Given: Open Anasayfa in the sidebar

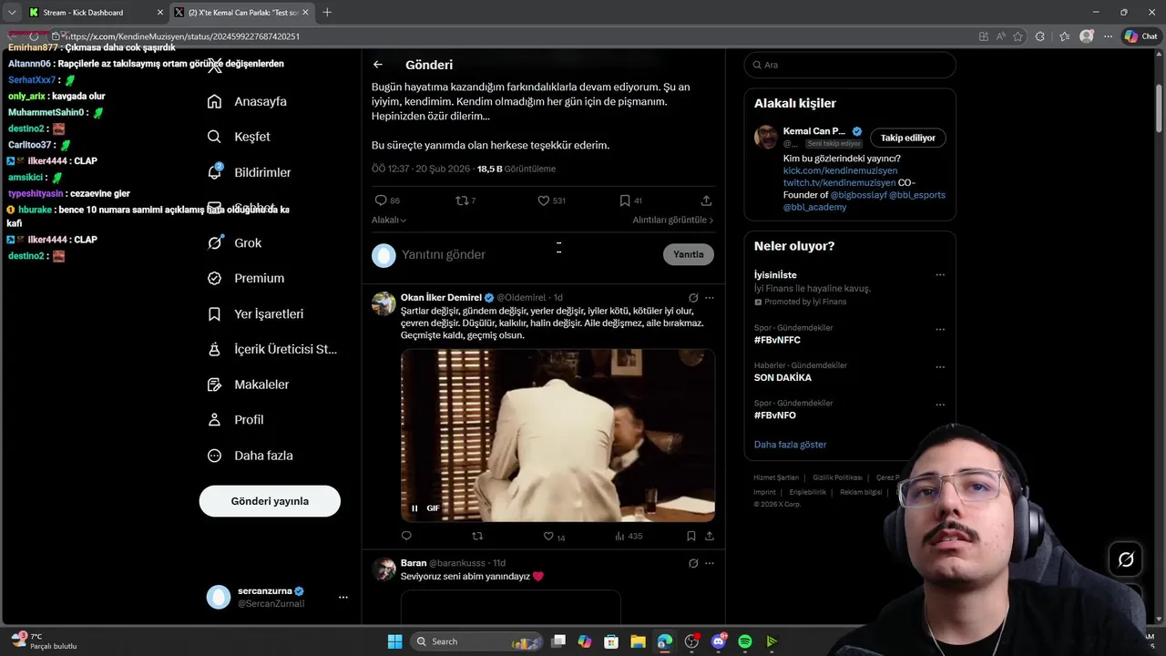Looking at the screenshot, I should 248,101.
